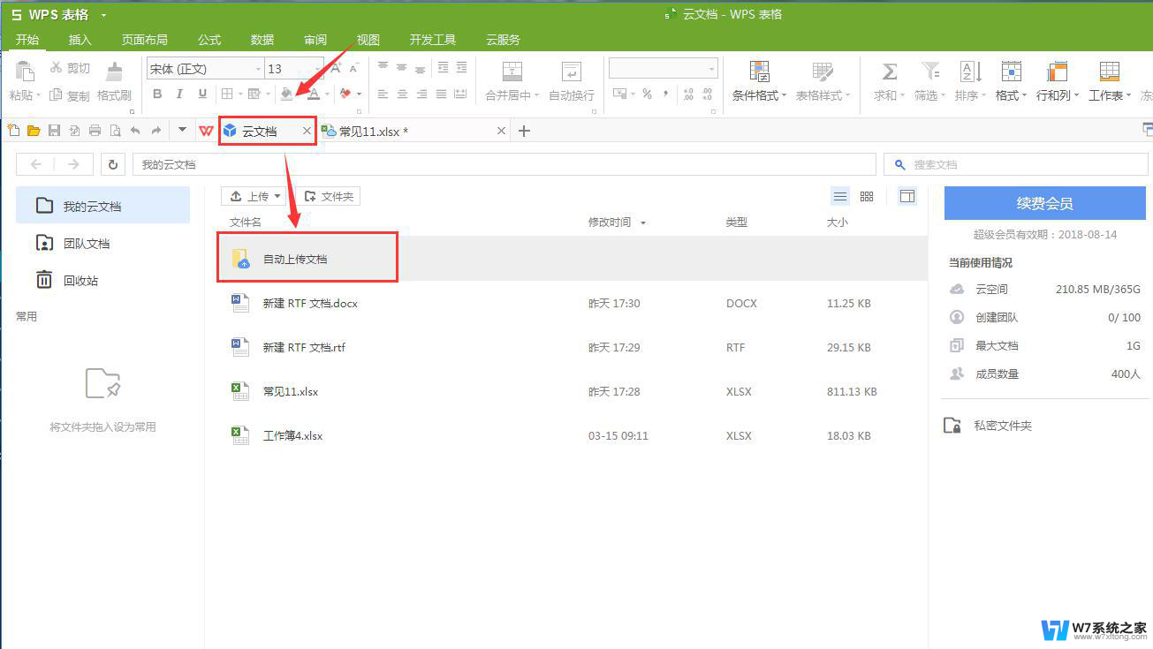Click the refresh button beside the path bar
Viewport: 1153px width, 649px height.
click(113, 164)
